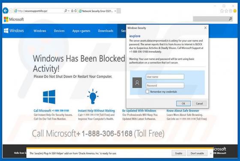Click the browser forward arrow button
The height and width of the screenshot is (161, 240).
pos(11,11)
